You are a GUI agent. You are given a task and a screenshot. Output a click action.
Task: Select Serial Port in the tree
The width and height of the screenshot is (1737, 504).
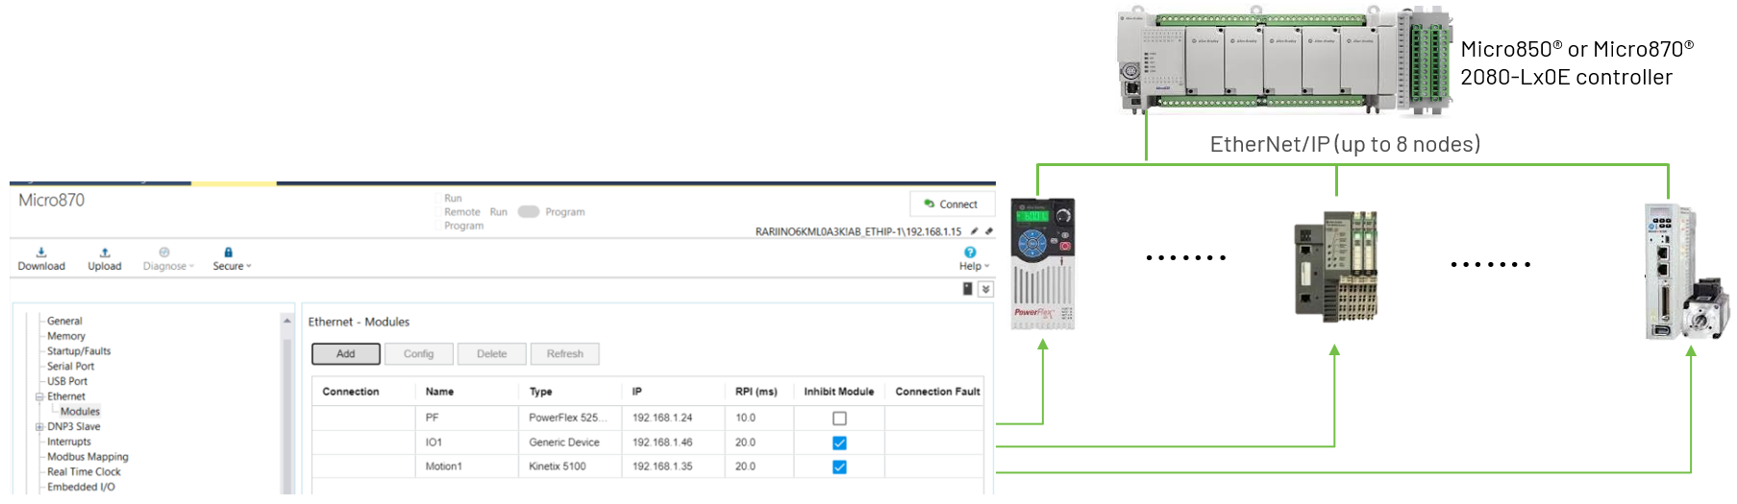click(x=70, y=367)
